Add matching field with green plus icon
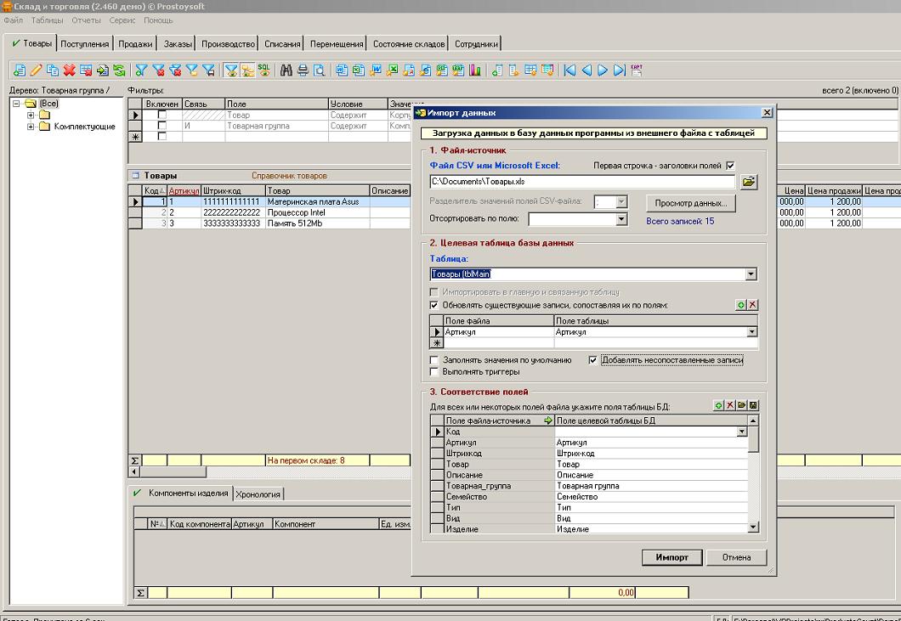Image resolution: width=901 pixels, height=621 pixels. click(740, 305)
